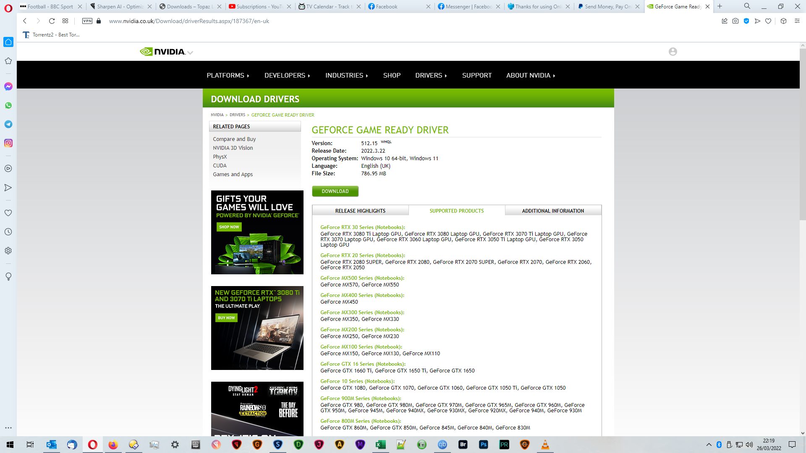This screenshot has height=453, width=806.
Task: Open the Opera sidebar History clock icon
Action: coord(8,232)
